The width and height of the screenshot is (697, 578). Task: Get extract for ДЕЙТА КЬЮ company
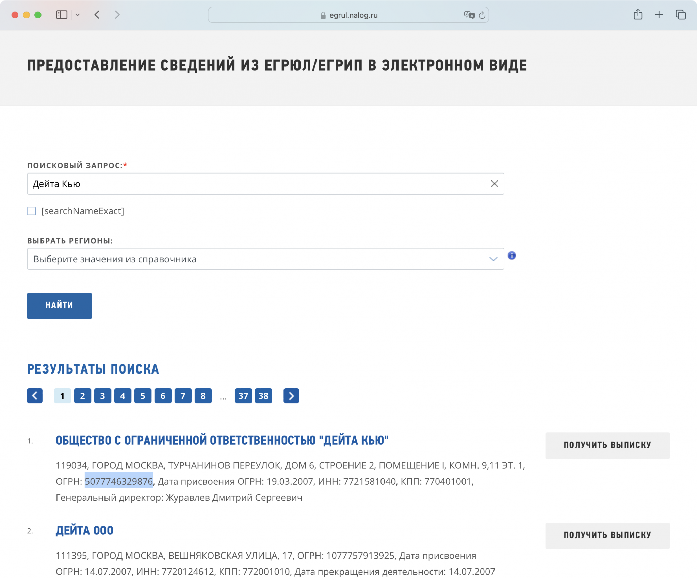coord(607,445)
